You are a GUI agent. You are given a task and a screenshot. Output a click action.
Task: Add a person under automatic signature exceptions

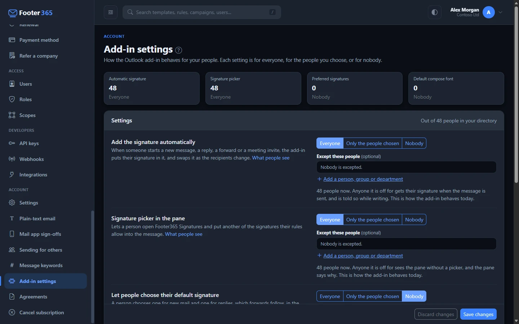pyautogui.click(x=360, y=179)
